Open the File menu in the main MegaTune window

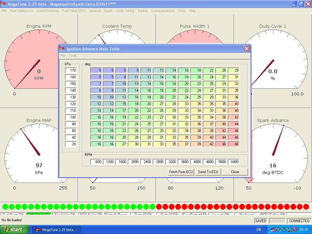click(4, 11)
